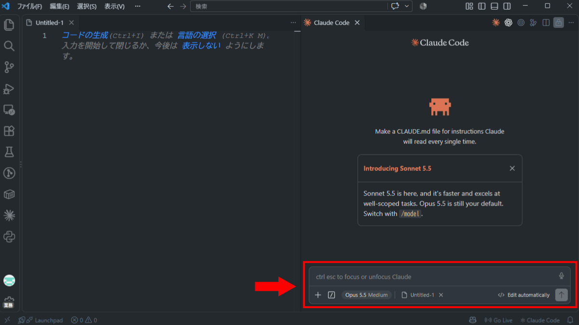Expand the chat dropdown arrow in title bar
579x325 pixels.
pyautogui.click(x=408, y=6)
